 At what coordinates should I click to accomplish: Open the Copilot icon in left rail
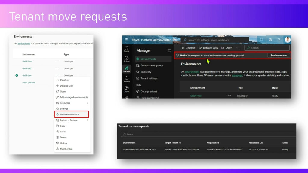coord(126,89)
